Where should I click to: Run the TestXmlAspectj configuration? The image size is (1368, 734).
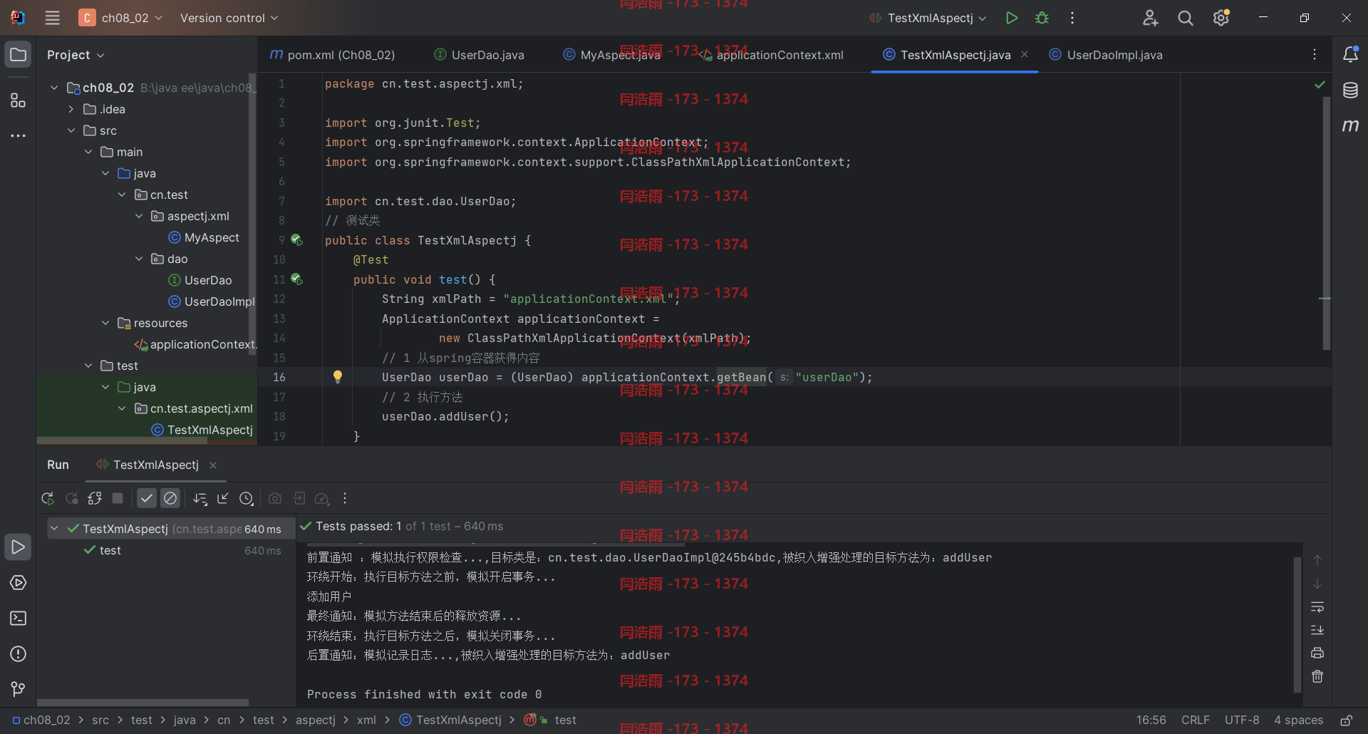point(1011,18)
